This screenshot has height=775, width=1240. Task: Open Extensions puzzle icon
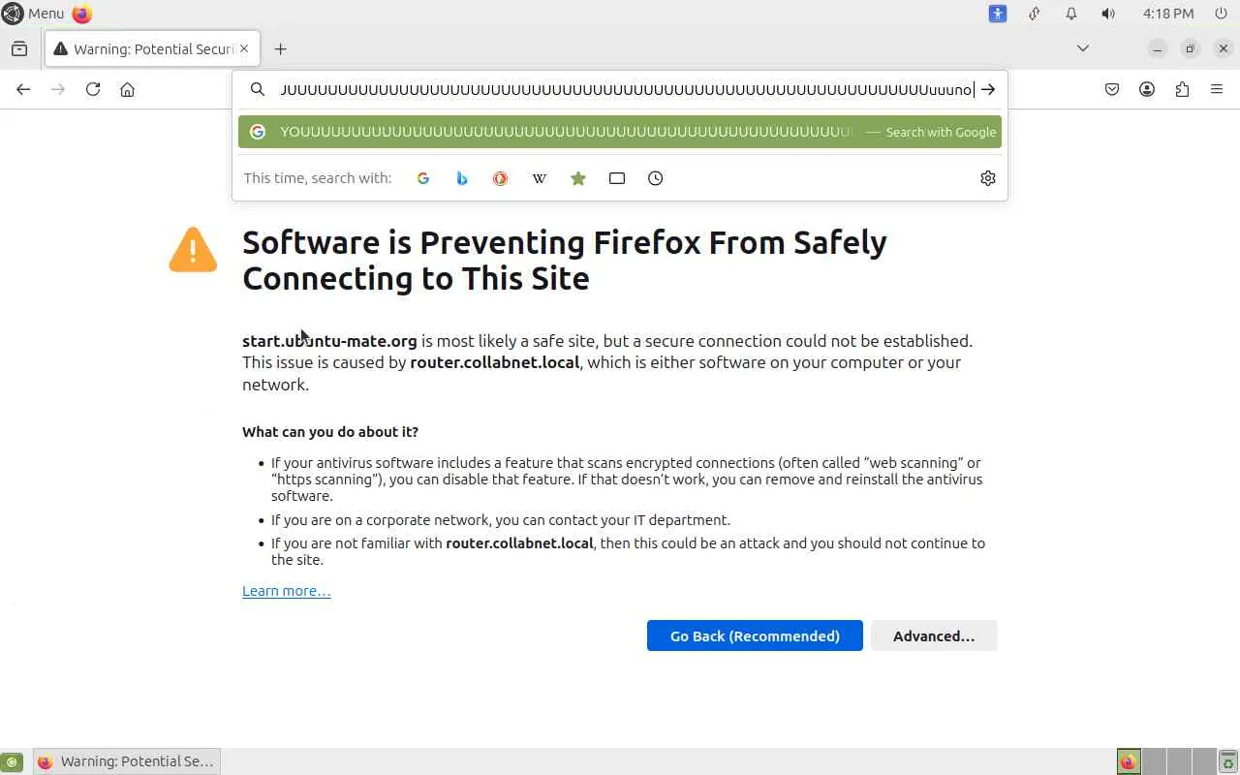tap(1182, 89)
